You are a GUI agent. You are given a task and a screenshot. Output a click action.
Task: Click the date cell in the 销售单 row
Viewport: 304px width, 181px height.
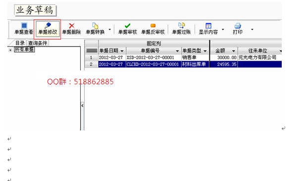112,58
